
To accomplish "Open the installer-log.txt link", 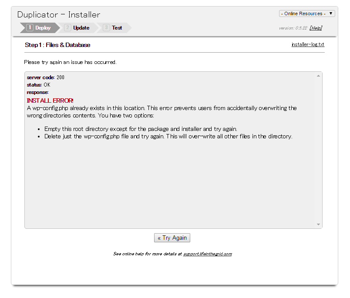I will (x=308, y=44).
